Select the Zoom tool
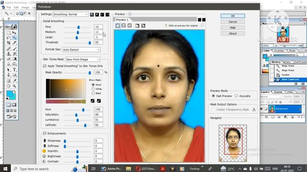Viewport: 307px width, 172px height. [x=14, y=86]
